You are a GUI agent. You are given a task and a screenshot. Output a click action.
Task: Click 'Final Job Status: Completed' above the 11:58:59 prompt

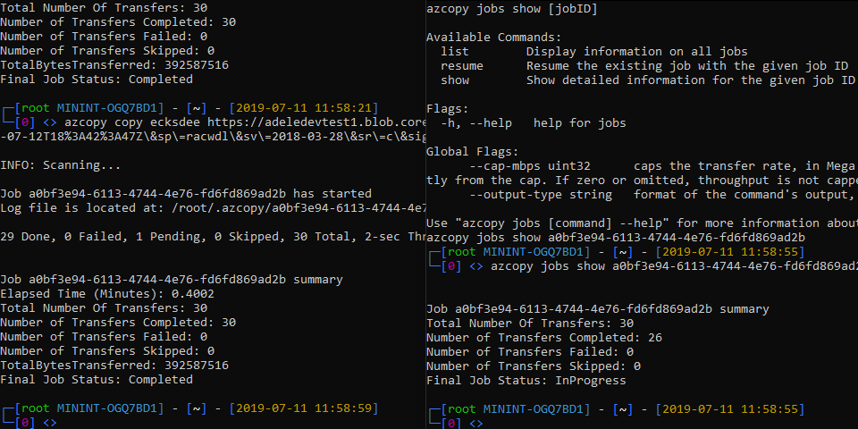[97, 379]
